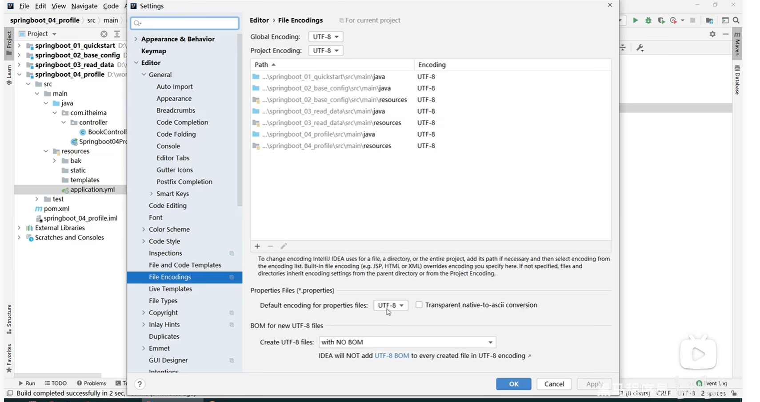Expand External Libraries node
Screen dimensions: 760x402
pyautogui.click(x=19, y=228)
